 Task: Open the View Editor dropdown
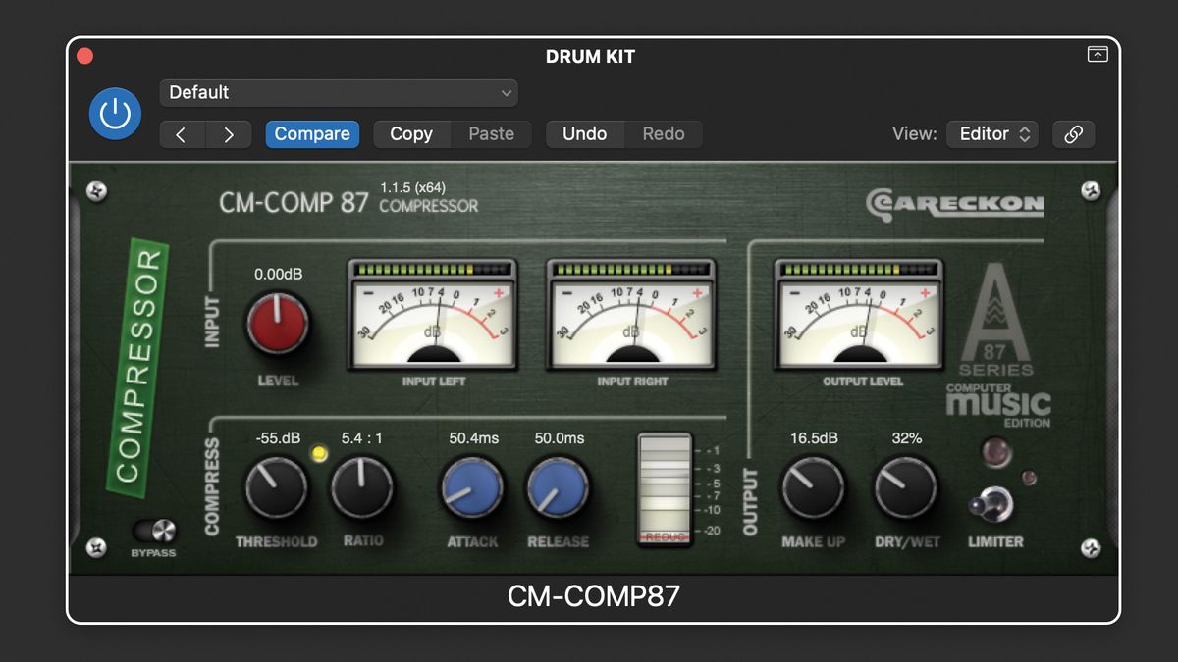tap(992, 134)
